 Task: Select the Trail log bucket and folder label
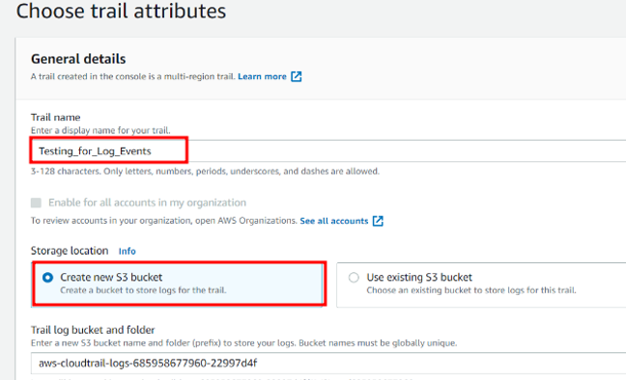click(x=93, y=330)
